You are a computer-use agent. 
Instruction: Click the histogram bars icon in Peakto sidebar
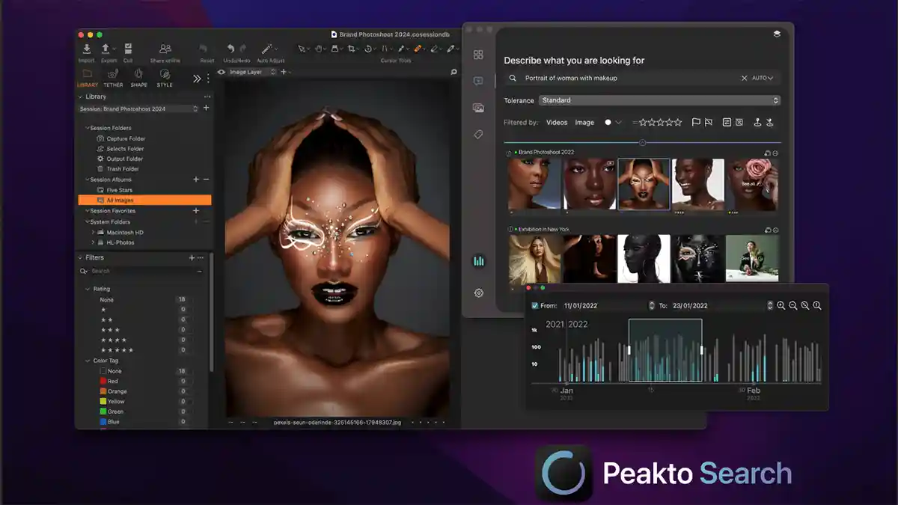click(479, 261)
